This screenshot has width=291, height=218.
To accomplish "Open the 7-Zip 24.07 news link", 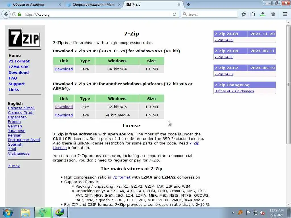I will coord(224,74).
